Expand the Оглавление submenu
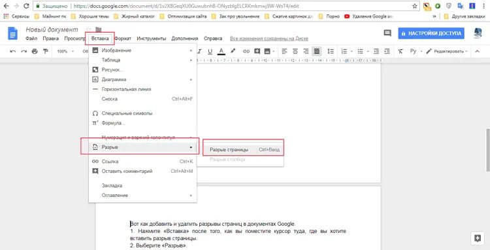Image resolution: width=490 pixels, height=250 pixels. coord(143,195)
